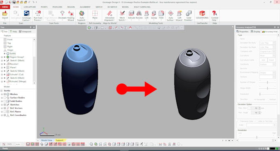Open the Healing Wizard
The width and height of the screenshot is (280, 151).
(71, 16)
